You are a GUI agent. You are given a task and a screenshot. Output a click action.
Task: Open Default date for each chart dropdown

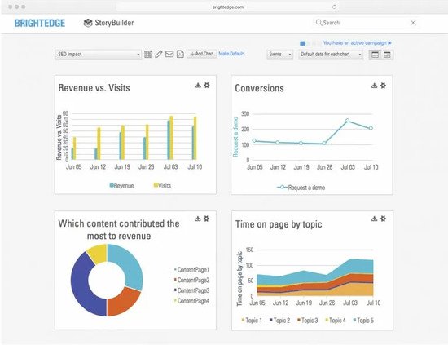tap(331, 55)
